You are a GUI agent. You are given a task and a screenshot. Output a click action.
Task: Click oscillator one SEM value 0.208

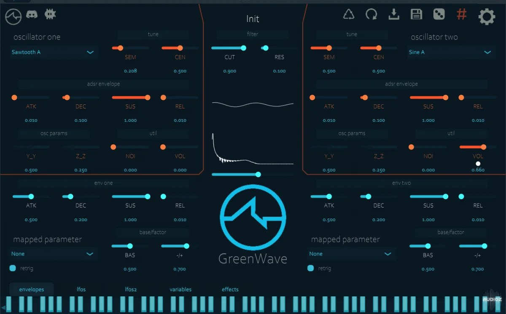pos(130,71)
